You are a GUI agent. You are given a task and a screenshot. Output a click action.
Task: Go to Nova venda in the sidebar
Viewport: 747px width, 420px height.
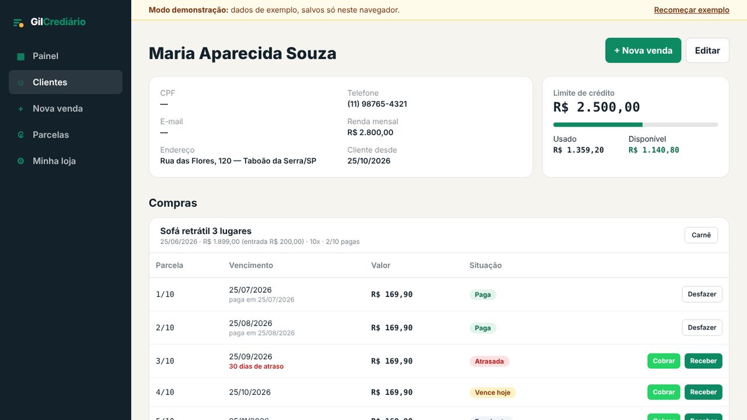click(65, 108)
